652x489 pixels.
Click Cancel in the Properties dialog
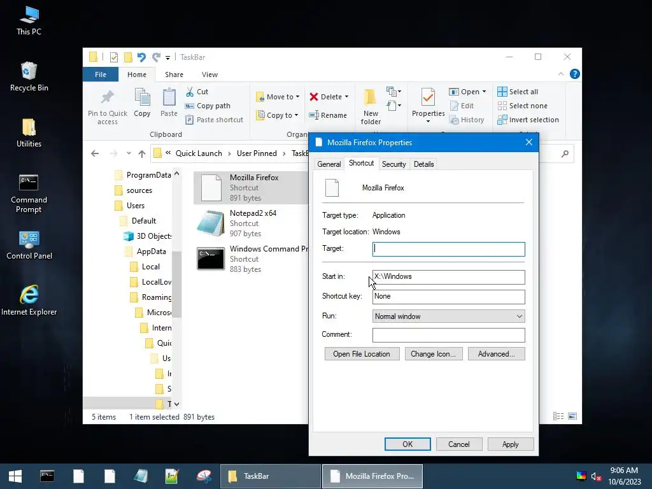click(x=459, y=444)
